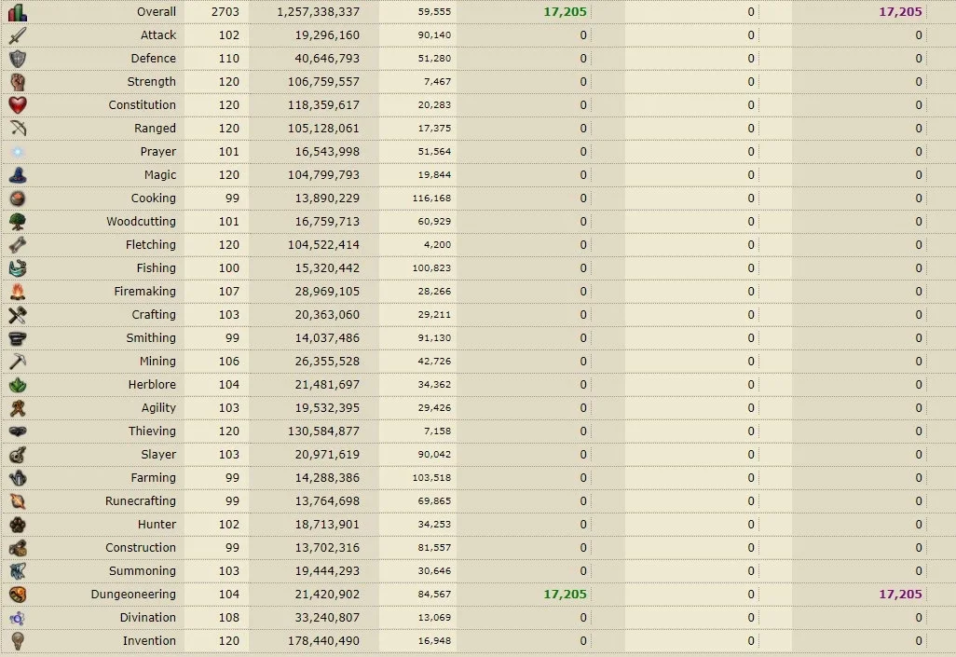Viewport: 956px width, 657px height.
Task: Click total experience value 1,257,338,337
Action: (318, 11)
